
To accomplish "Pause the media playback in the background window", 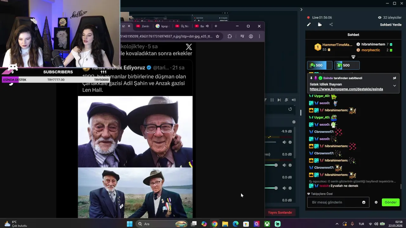I will (x=272, y=100).
